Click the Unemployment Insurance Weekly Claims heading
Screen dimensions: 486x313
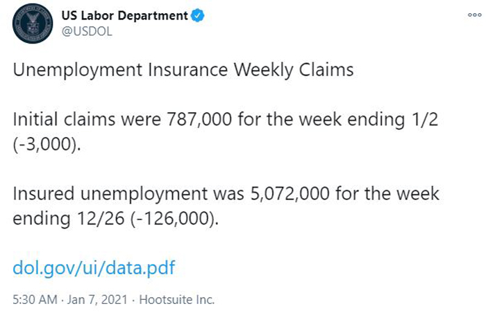click(183, 70)
